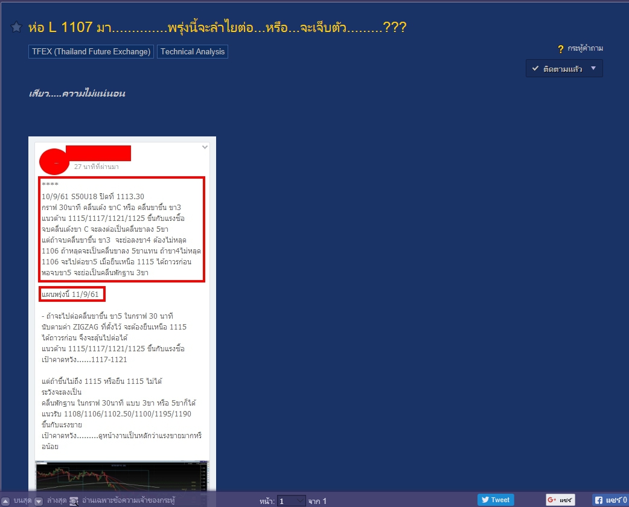
Task: Click the thread title heading text
Action: click(217, 27)
